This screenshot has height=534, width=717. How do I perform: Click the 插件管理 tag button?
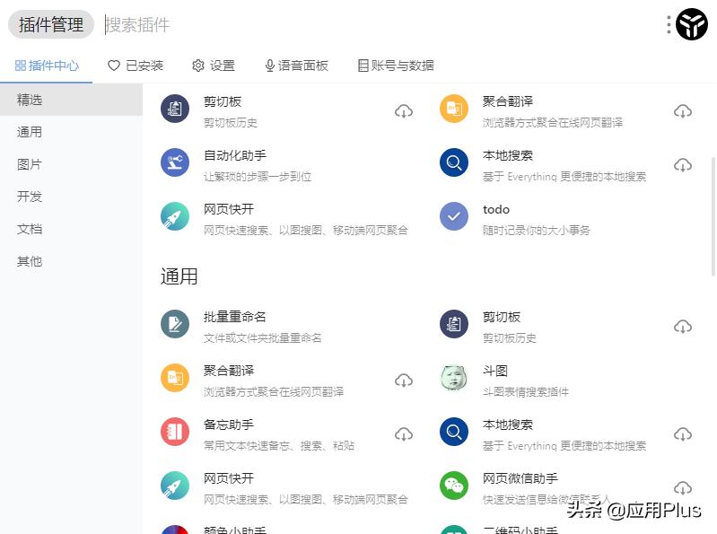[x=51, y=24]
